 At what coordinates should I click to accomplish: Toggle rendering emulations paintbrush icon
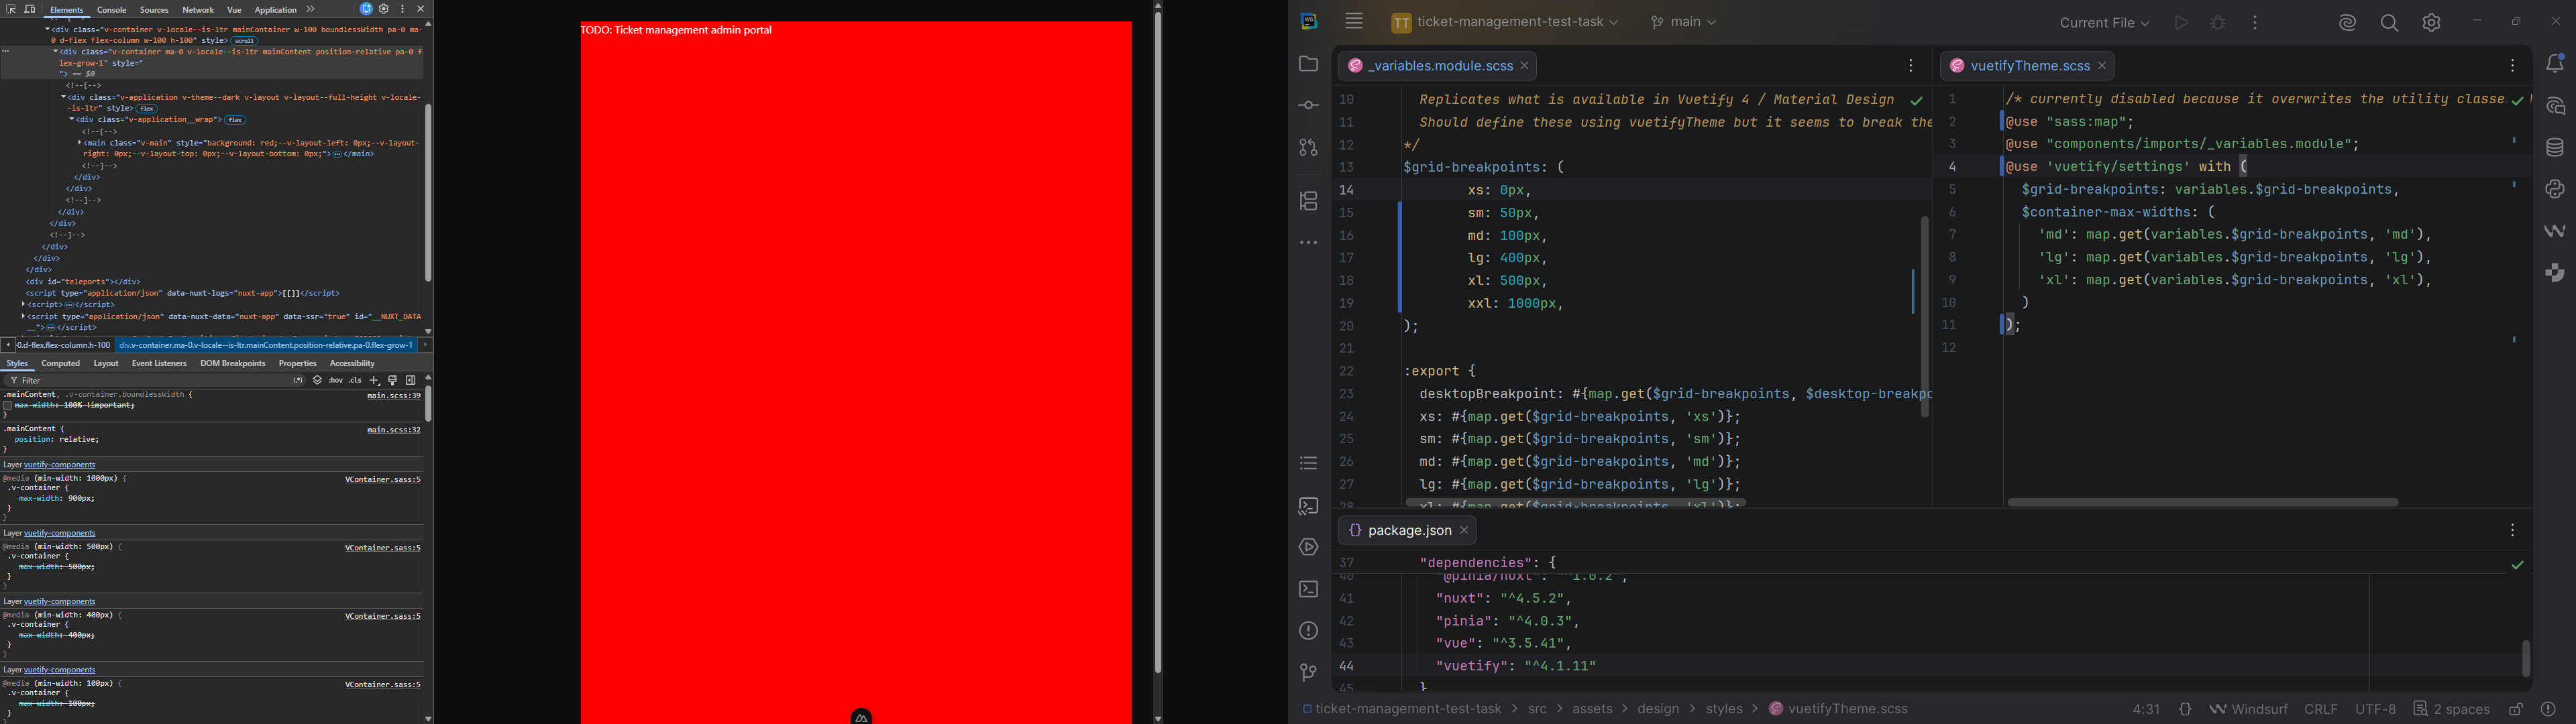pos(393,381)
